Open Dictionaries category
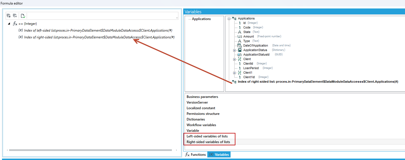The image size is (405, 160). coord(196,119)
